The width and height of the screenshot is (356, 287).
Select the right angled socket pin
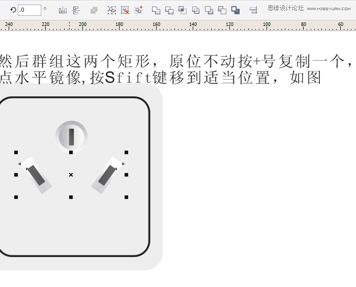(106, 175)
